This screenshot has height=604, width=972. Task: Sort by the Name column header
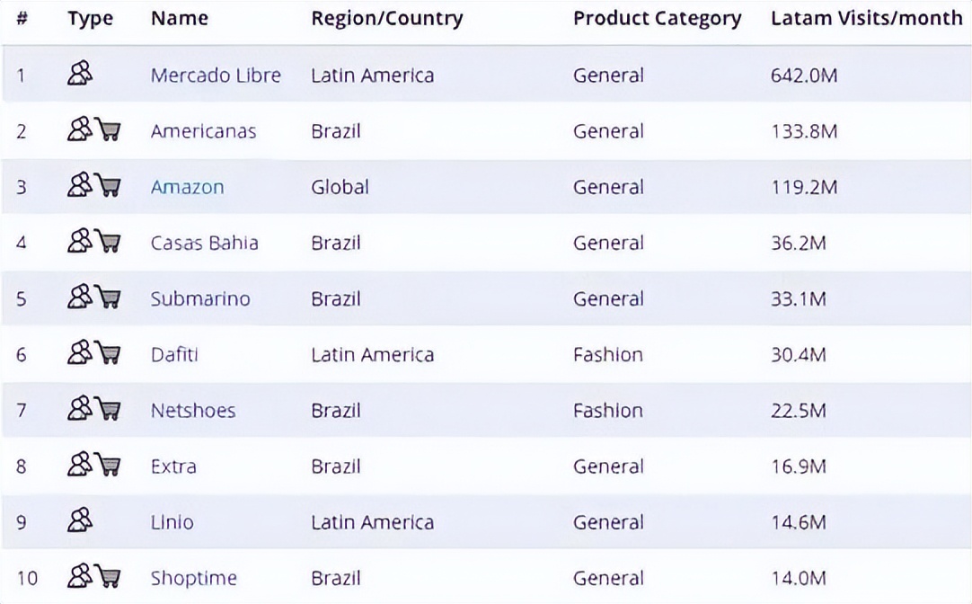point(180,19)
